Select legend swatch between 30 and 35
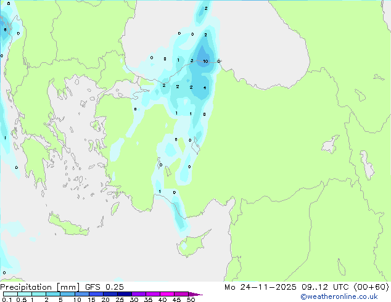 click(x=139, y=294)
